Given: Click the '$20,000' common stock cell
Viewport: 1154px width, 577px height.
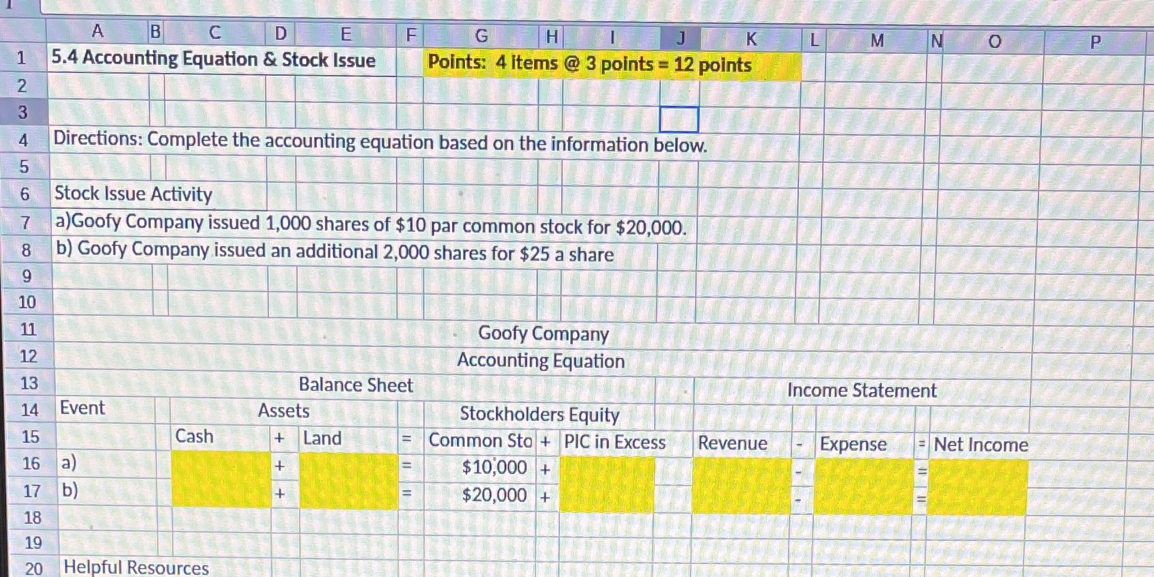Looking at the screenshot, I should (x=494, y=495).
